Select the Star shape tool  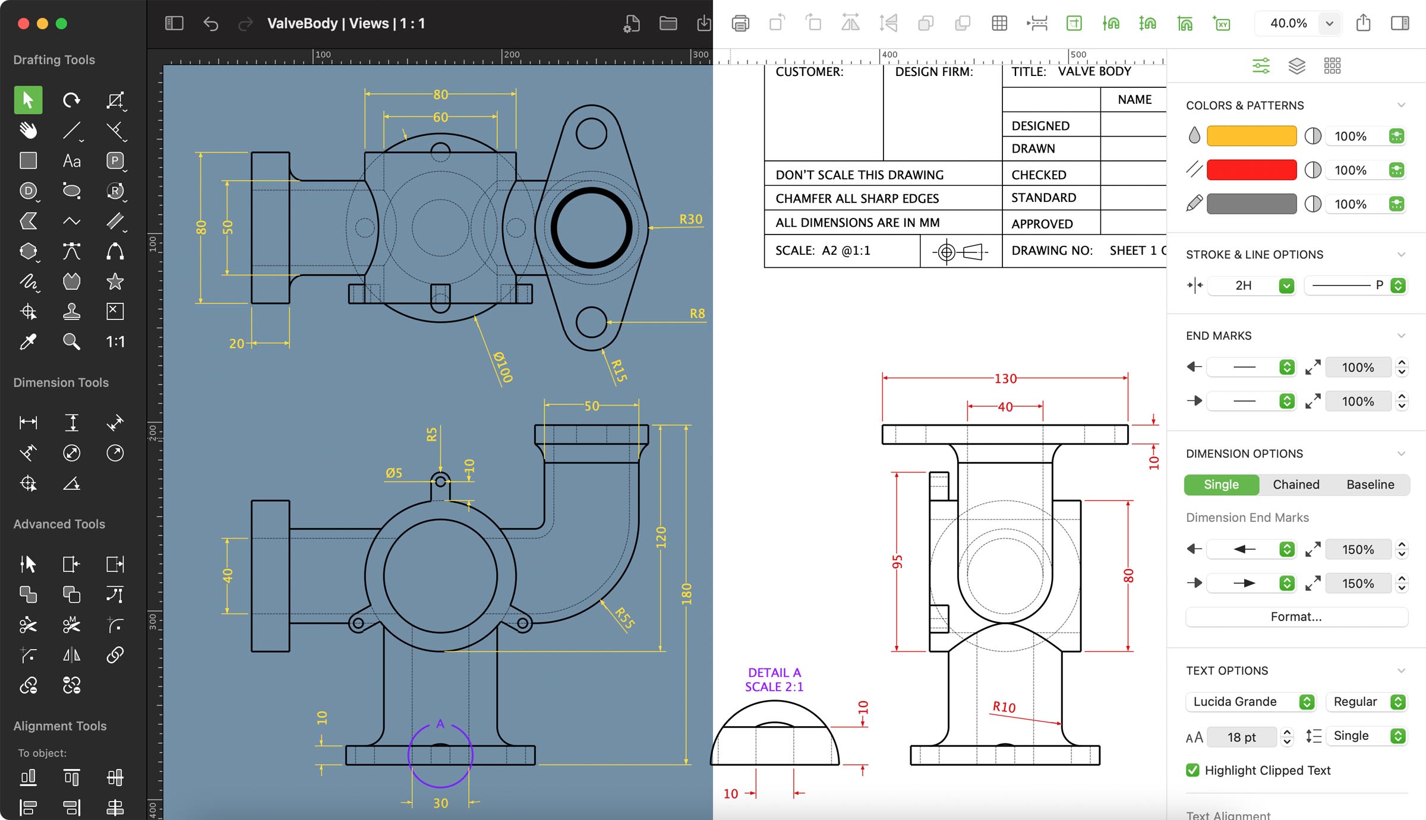(x=115, y=281)
